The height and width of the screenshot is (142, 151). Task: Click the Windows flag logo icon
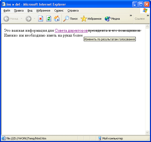145,10
